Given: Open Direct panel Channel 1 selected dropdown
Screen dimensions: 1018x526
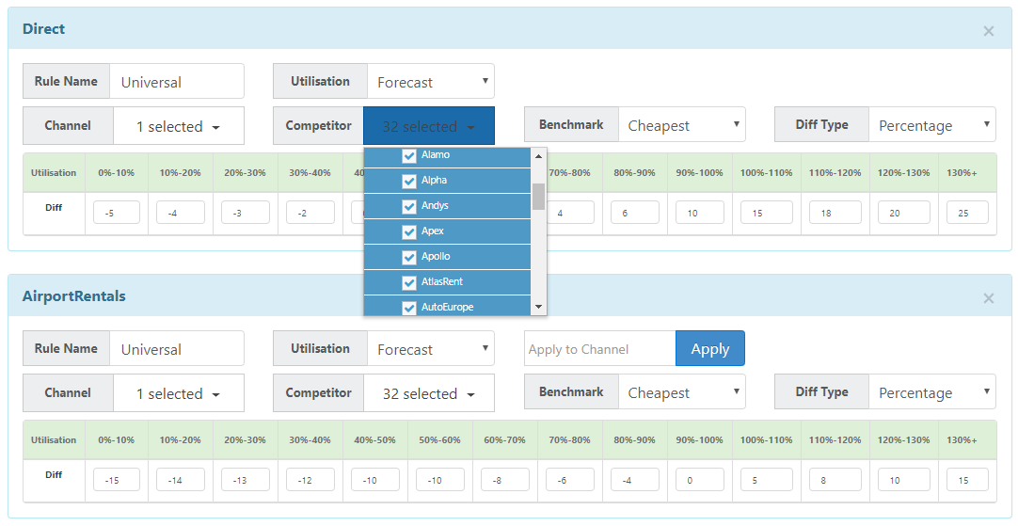Looking at the screenshot, I should (x=178, y=126).
